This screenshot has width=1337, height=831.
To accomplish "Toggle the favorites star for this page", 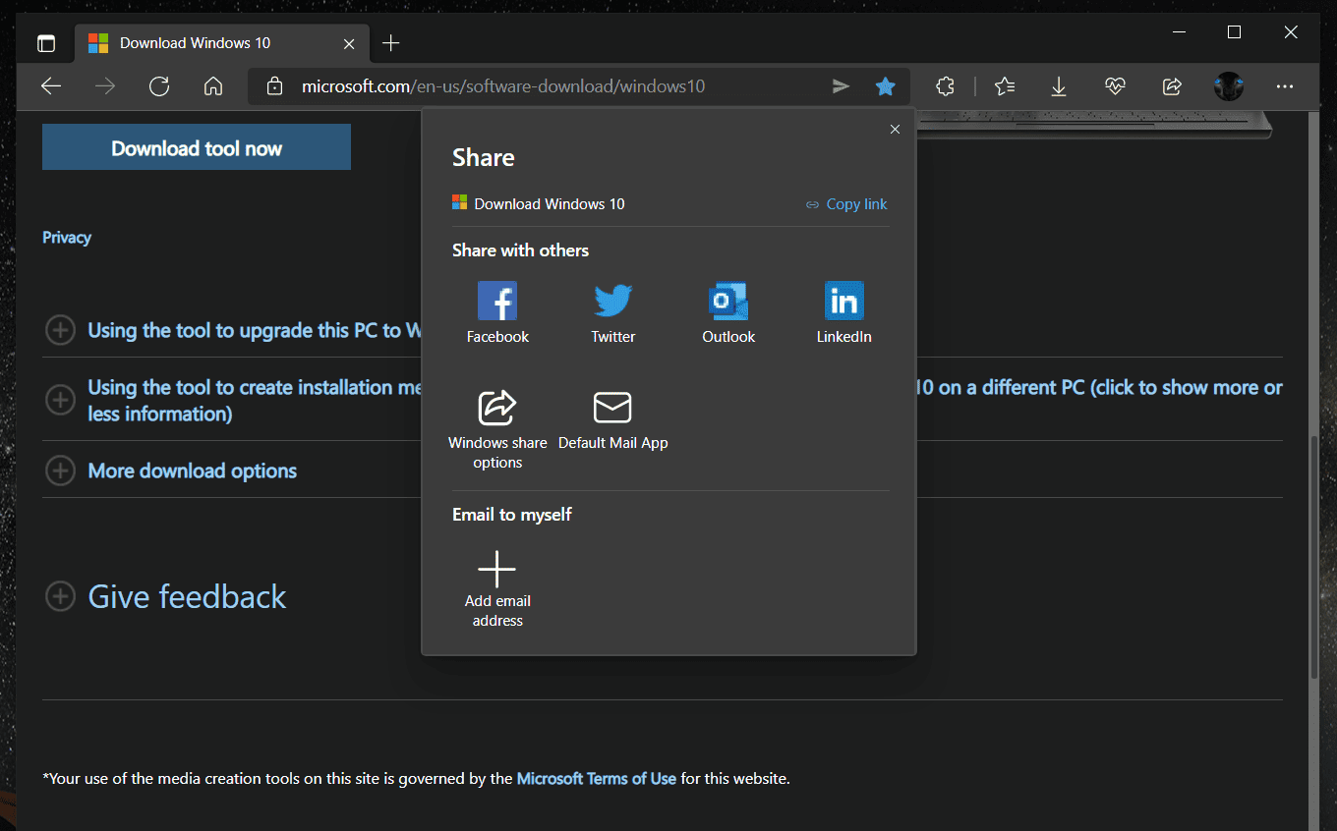I will pos(886,86).
